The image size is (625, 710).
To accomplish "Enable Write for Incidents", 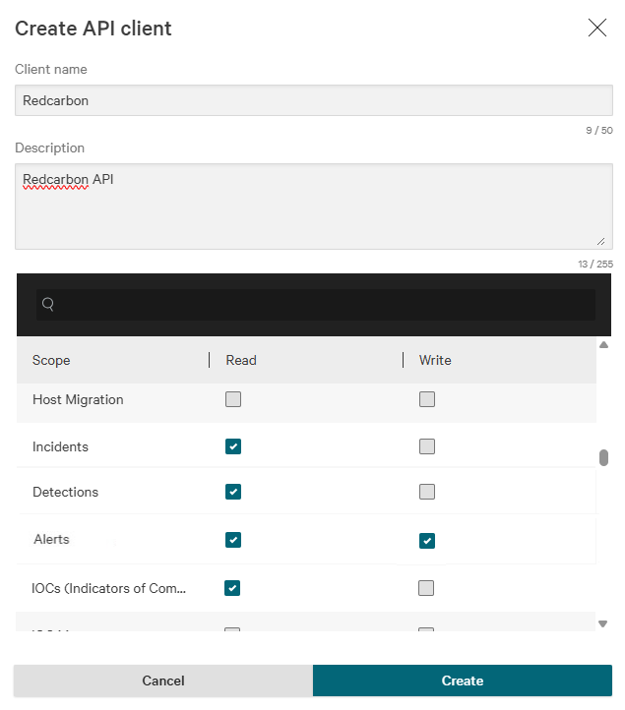I will (x=426, y=446).
